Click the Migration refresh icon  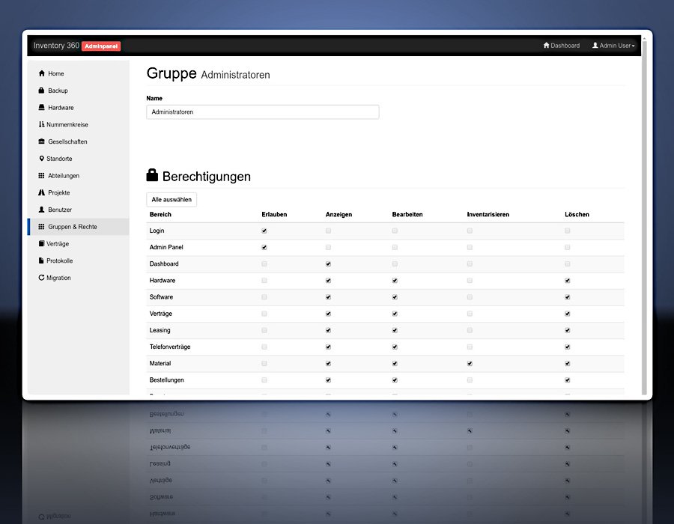pyautogui.click(x=42, y=278)
